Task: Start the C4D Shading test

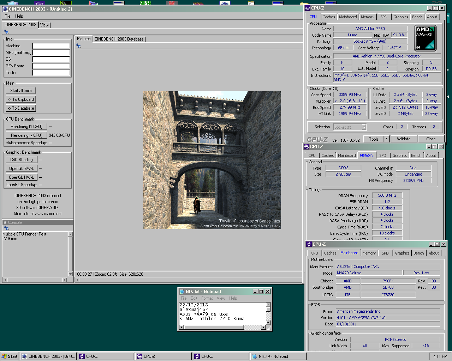Action: [22, 160]
